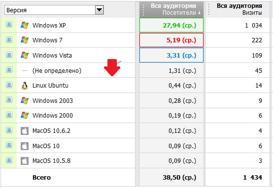The height and width of the screenshot is (188, 273).
Task: Click details icon for (Не определено) row
Action: (x=9, y=69)
